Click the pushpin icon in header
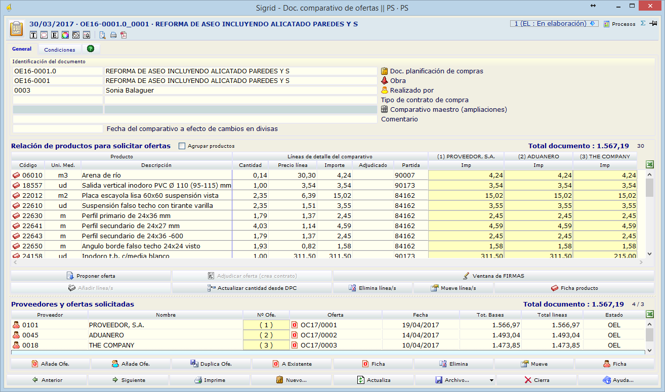The height and width of the screenshot is (392, 665). (653, 23)
